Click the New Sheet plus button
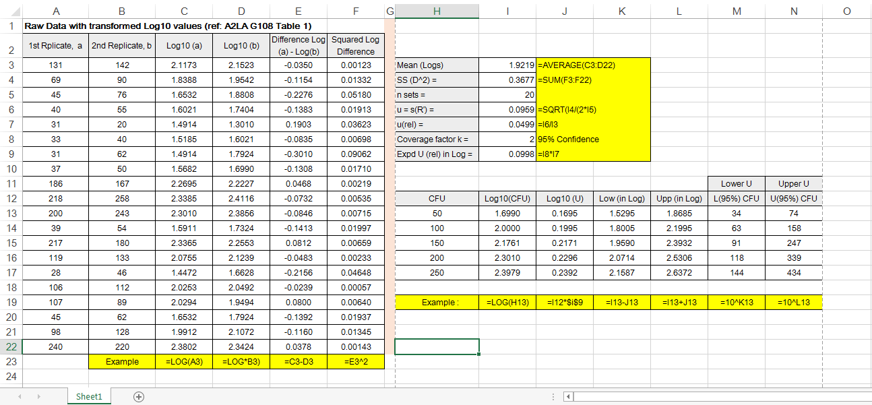The image size is (872, 405). 139,397
